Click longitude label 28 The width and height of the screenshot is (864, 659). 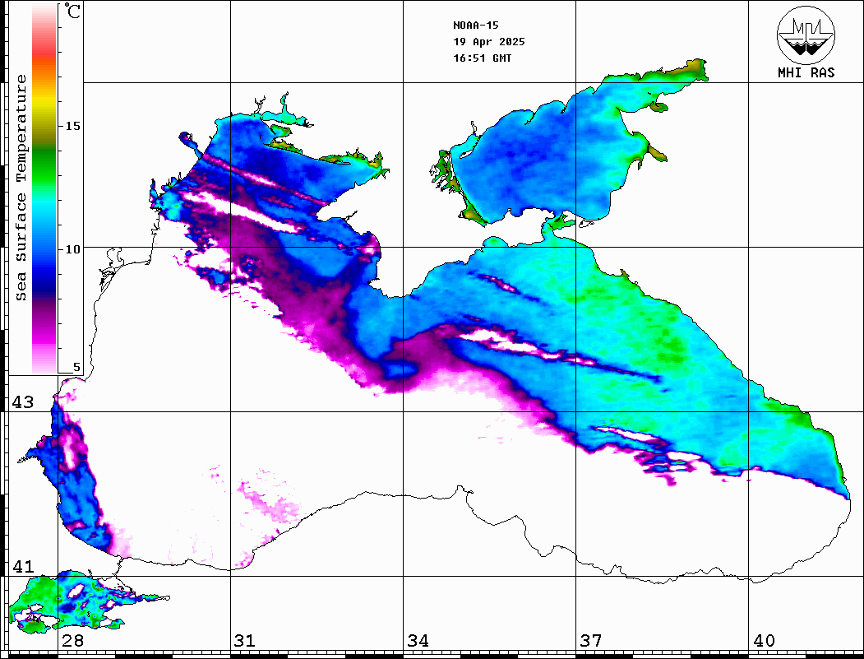pyautogui.click(x=72, y=641)
